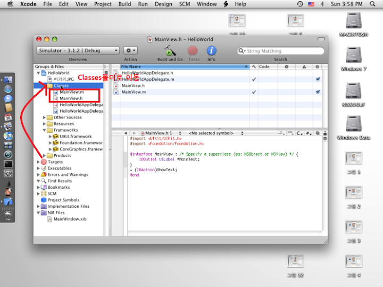Click the Executables icon
The image size is (383, 287).
point(44,168)
